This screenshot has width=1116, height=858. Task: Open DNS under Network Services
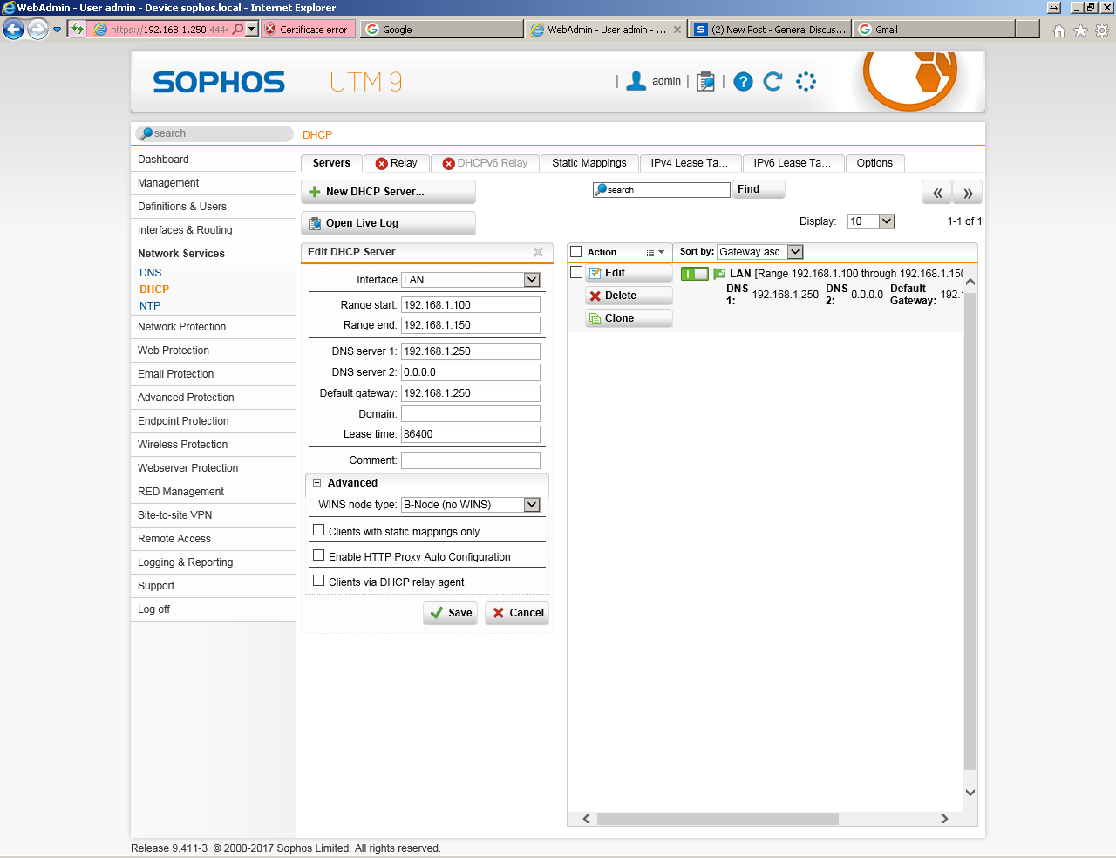(151, 273)
